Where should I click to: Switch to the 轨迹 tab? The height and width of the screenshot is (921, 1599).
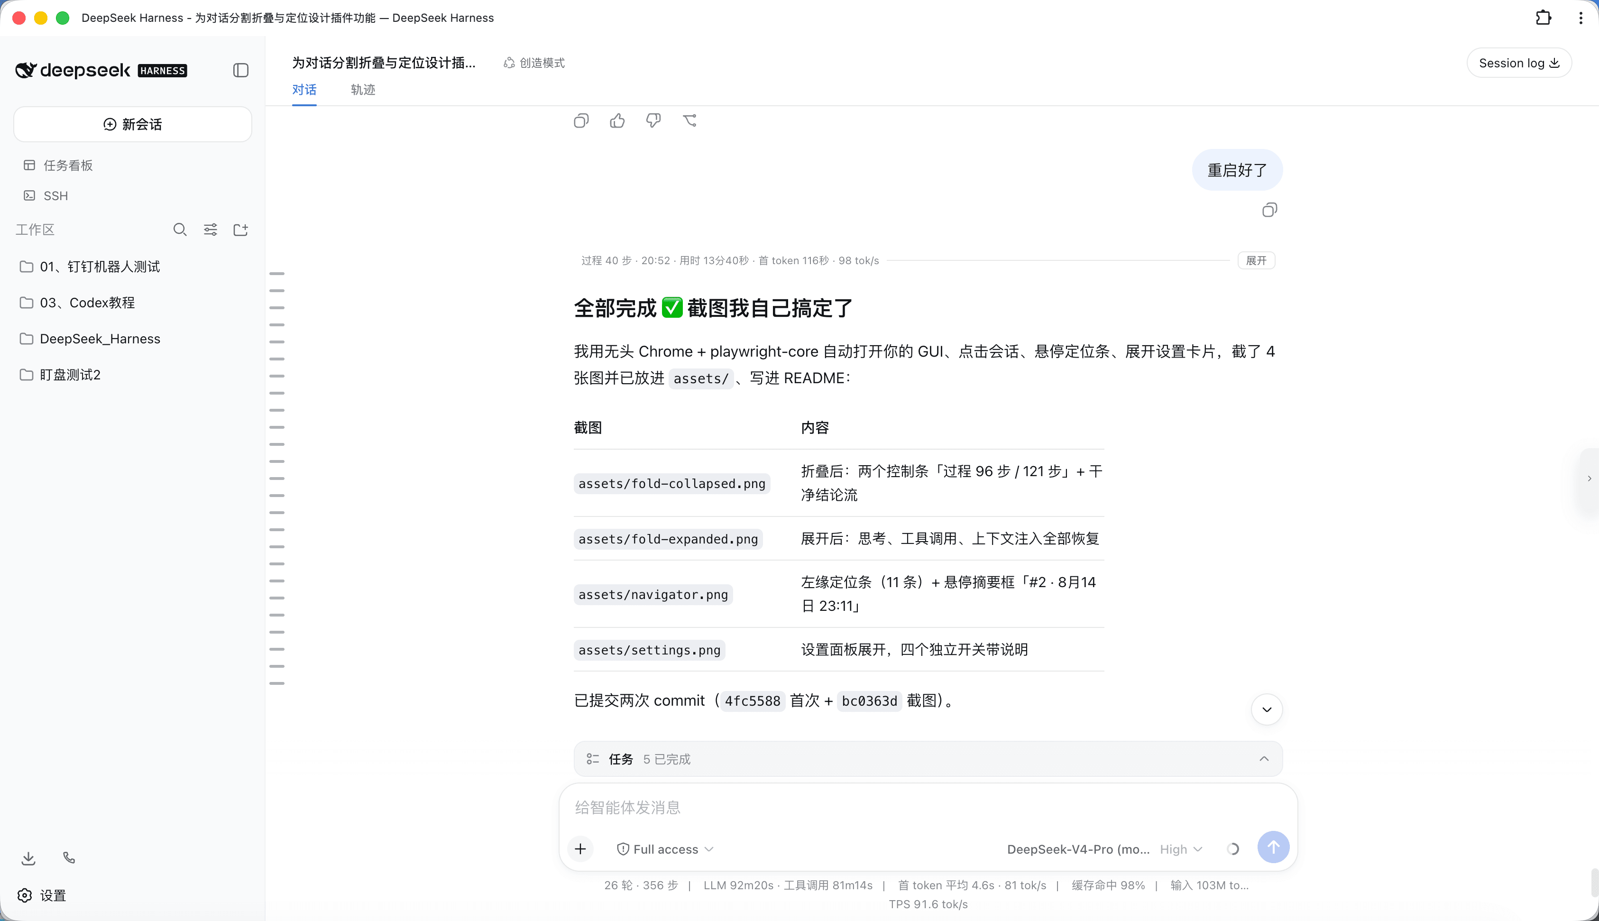tap(363, 90)
